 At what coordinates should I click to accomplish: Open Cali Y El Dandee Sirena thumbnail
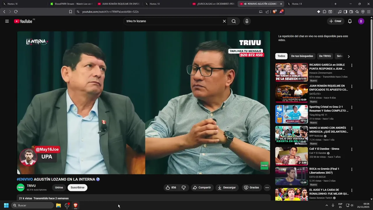291,156
